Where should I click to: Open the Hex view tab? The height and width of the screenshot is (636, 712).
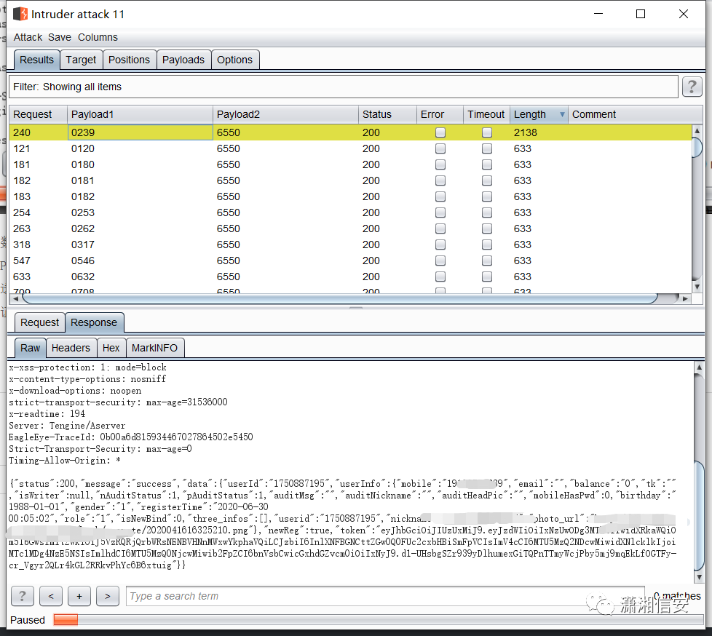[111, 348]
